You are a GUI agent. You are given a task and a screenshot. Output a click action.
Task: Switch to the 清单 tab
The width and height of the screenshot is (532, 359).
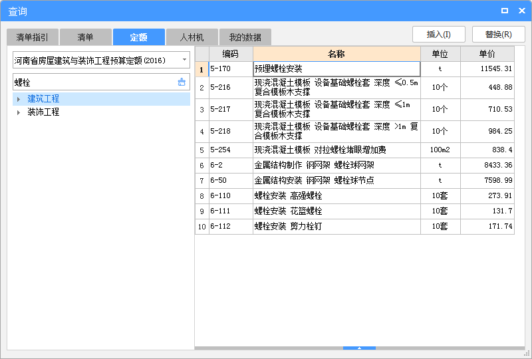pyautogui.click(x=86, y=37)
